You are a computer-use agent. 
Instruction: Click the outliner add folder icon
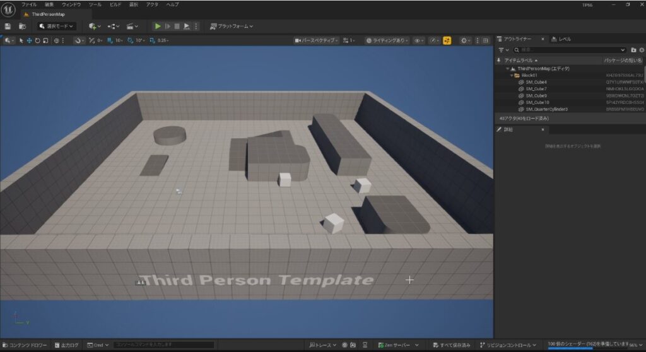tap(633, 50)
